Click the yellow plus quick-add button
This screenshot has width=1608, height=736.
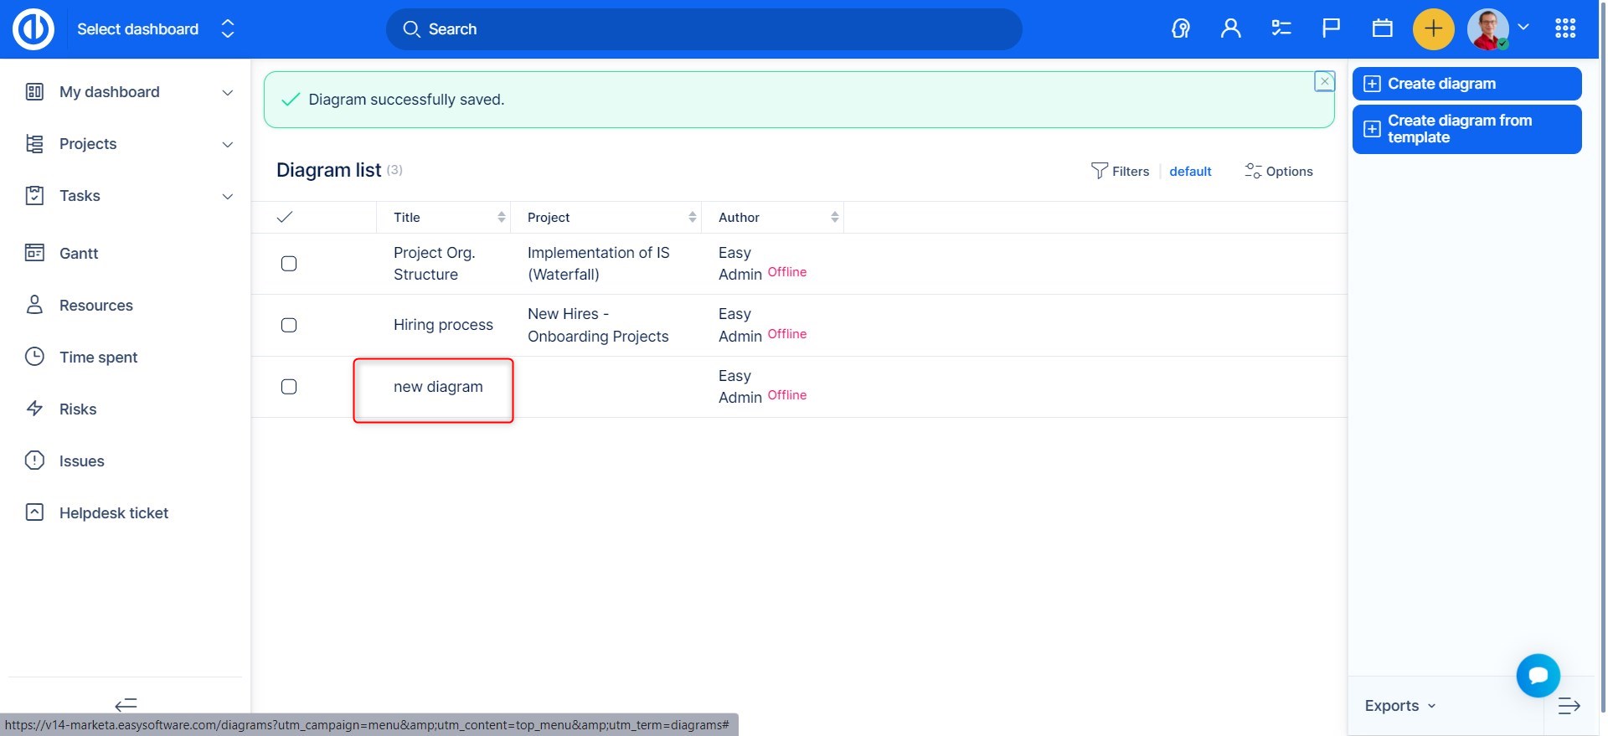[1433, 29]
